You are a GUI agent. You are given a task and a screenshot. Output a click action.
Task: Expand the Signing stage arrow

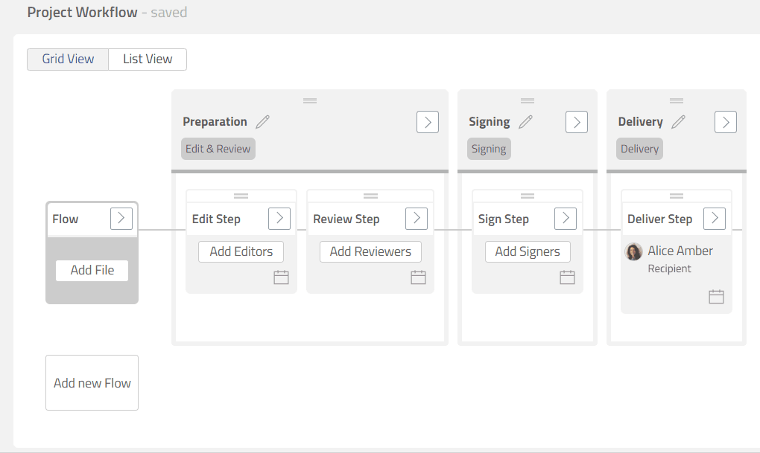577,122
